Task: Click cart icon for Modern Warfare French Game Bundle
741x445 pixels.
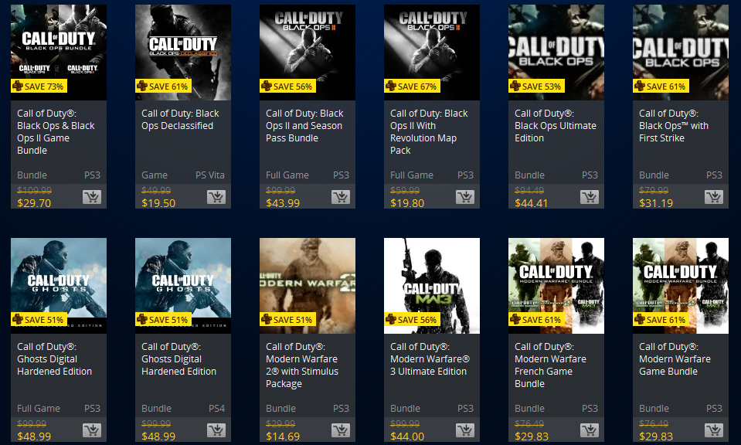Action: coord(590,430)
